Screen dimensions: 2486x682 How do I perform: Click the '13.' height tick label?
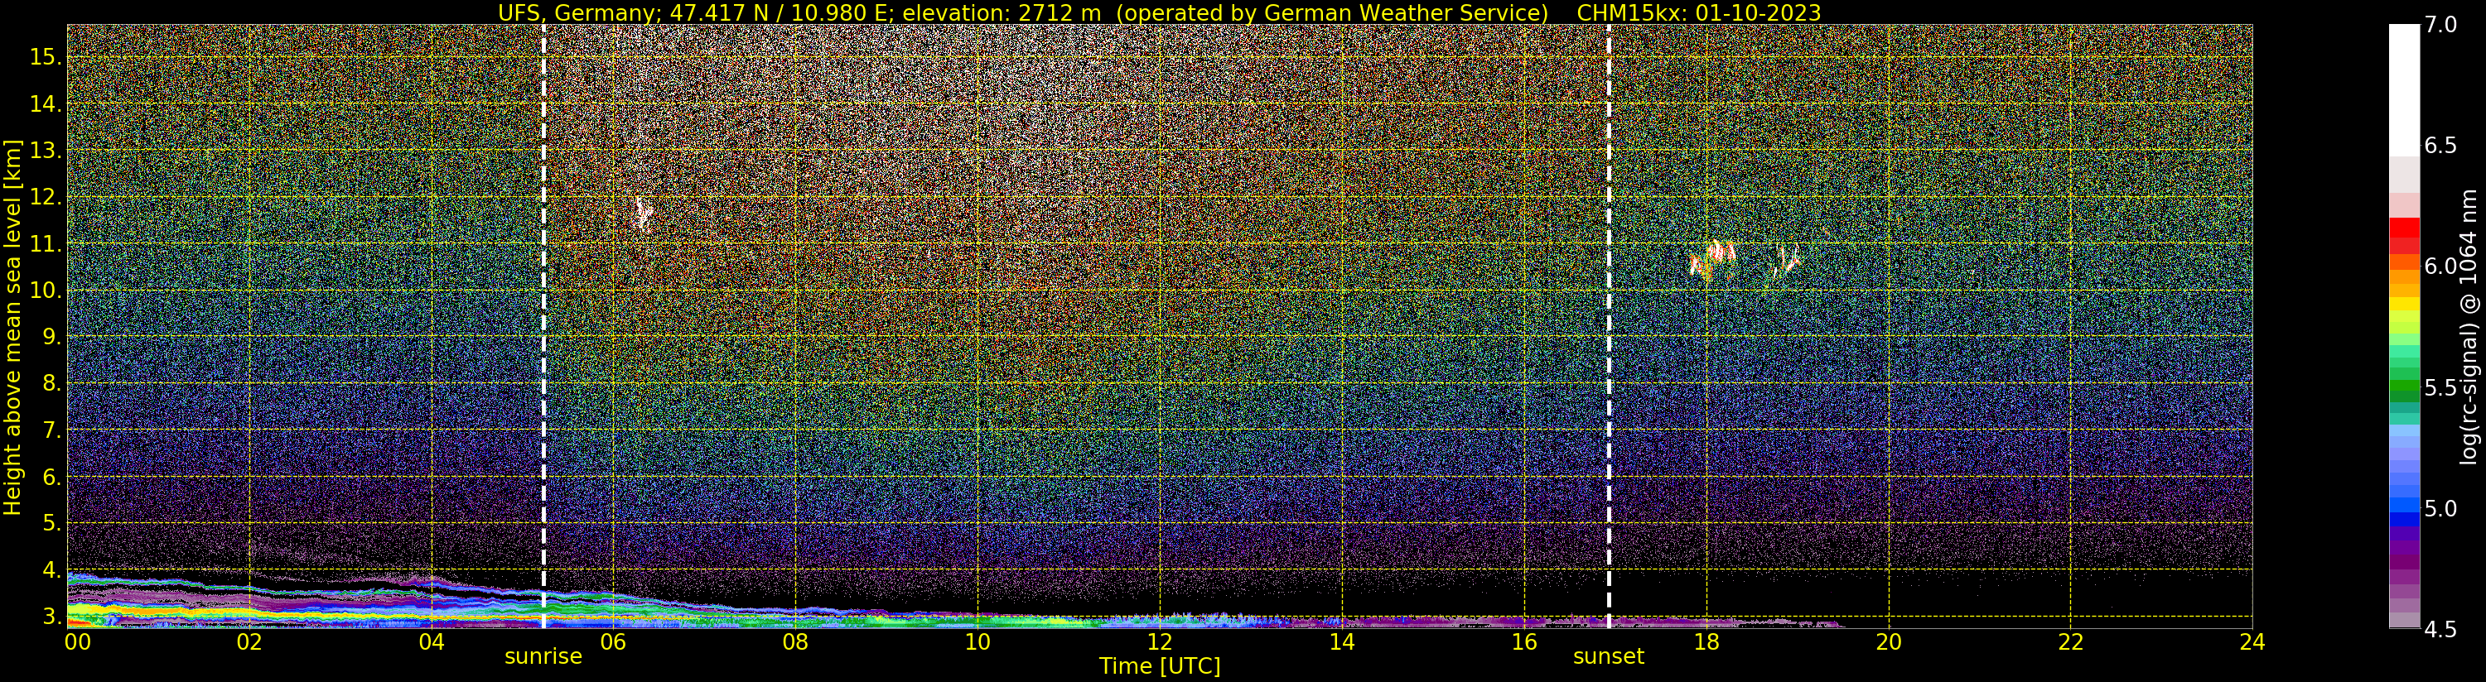pyautogui.click(x=46, y=151)
